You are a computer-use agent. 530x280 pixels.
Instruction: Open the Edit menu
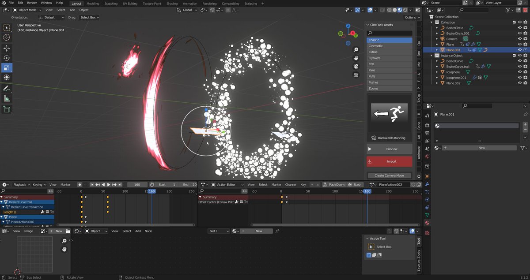[20, 3]
